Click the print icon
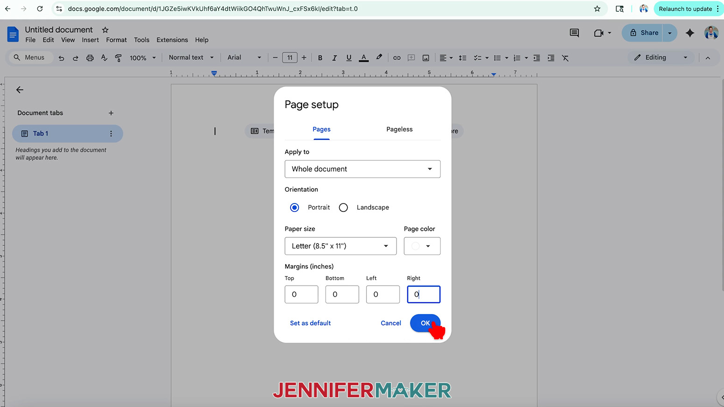The width and height of the screenshot is (724, 407). point(90,58)
